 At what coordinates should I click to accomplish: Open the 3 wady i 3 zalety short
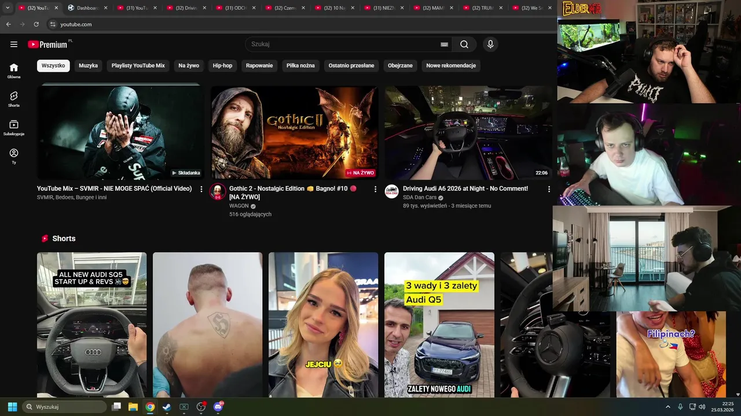tap(439, 325)
